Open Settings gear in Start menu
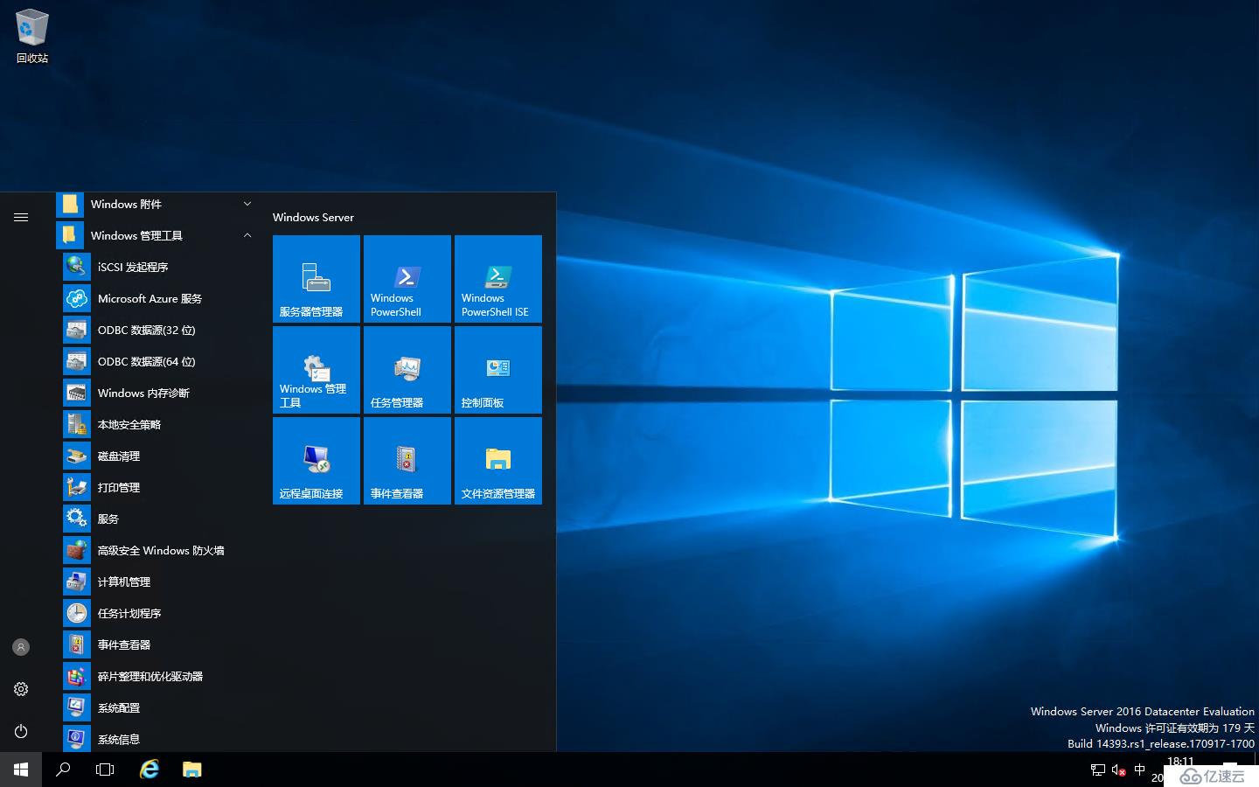 (21, 689)
